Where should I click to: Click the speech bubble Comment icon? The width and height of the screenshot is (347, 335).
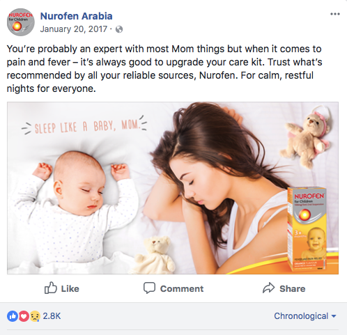149,288
